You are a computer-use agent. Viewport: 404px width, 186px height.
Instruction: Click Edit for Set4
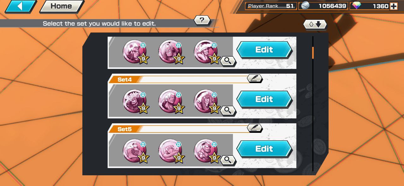(264, 99)
